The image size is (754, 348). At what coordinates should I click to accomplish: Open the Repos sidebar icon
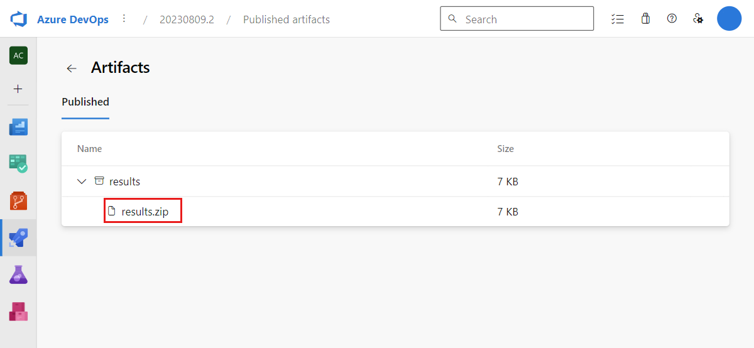pos(18,201)
